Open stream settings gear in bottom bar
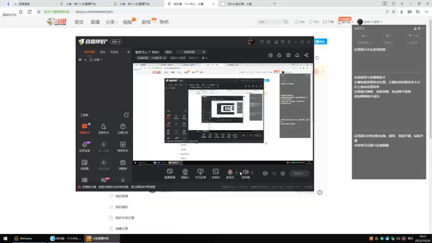 point(282,173)
